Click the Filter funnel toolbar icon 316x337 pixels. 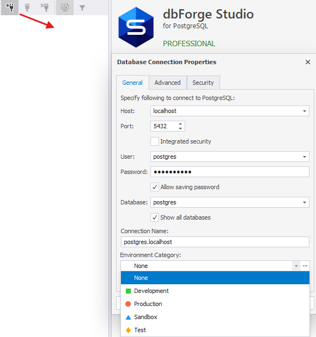pyautogui.click(x=82, y=8)
